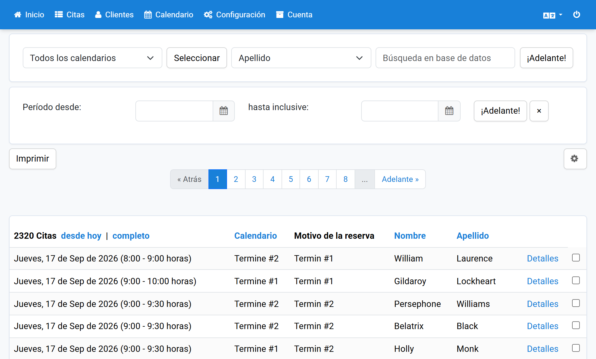596x359 pixels.
Task: Click the completo link
Action: (131, 236)
